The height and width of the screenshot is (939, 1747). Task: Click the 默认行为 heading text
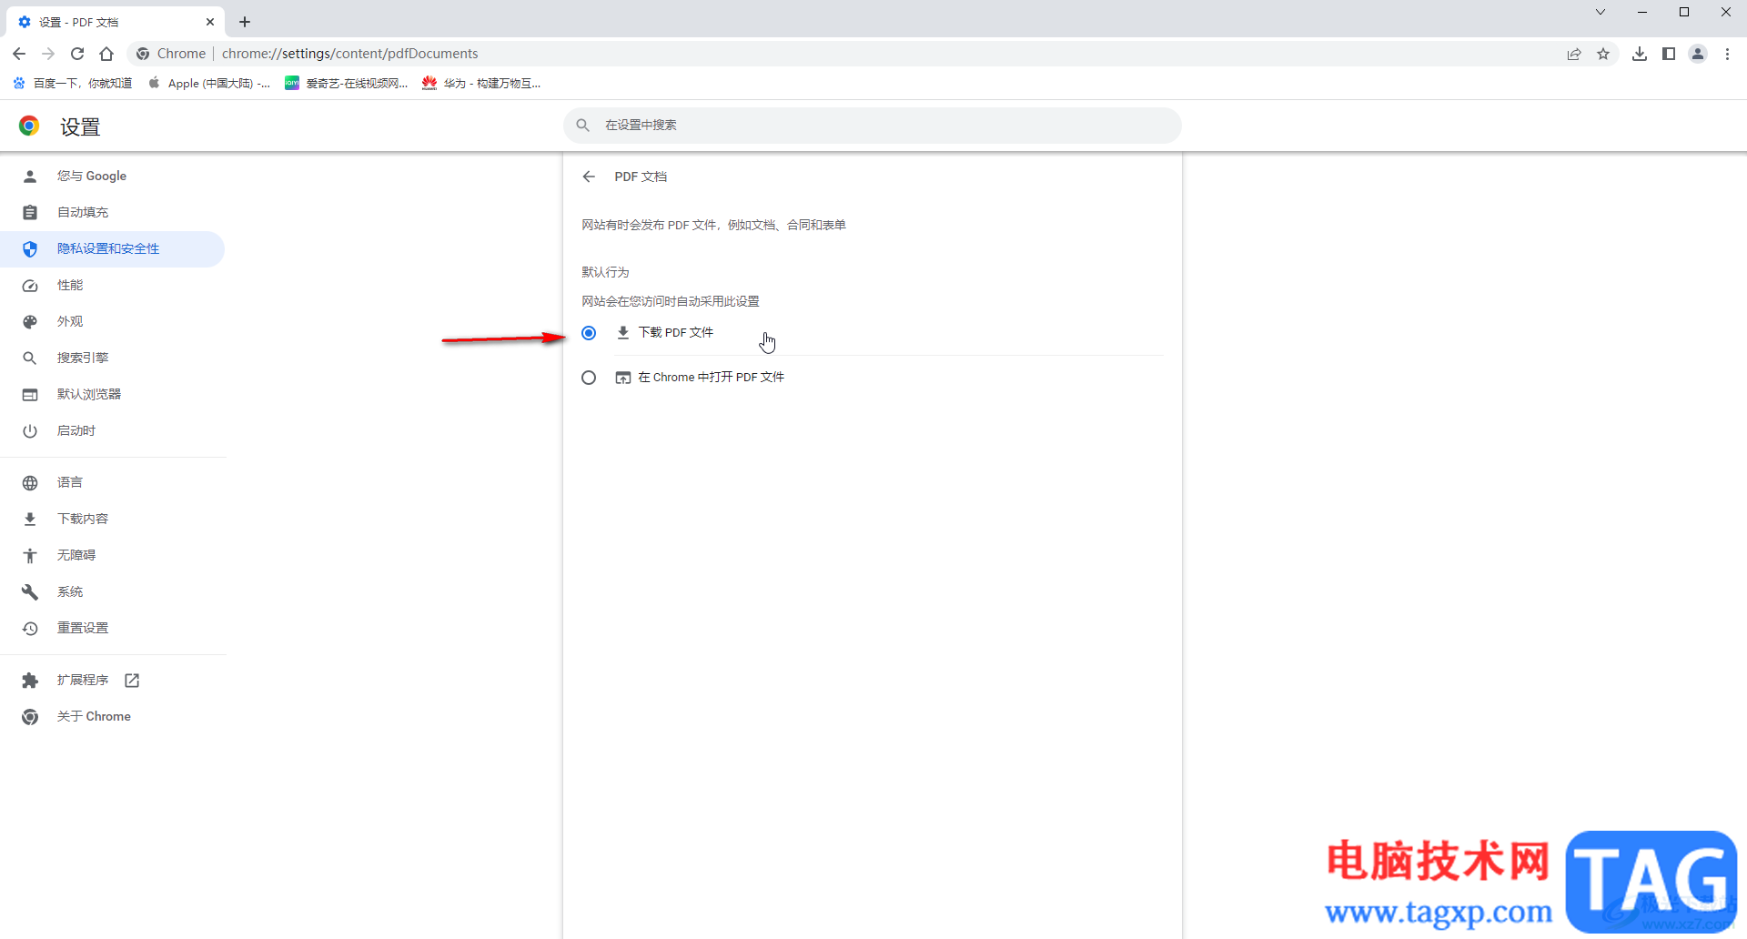point(606,272)
